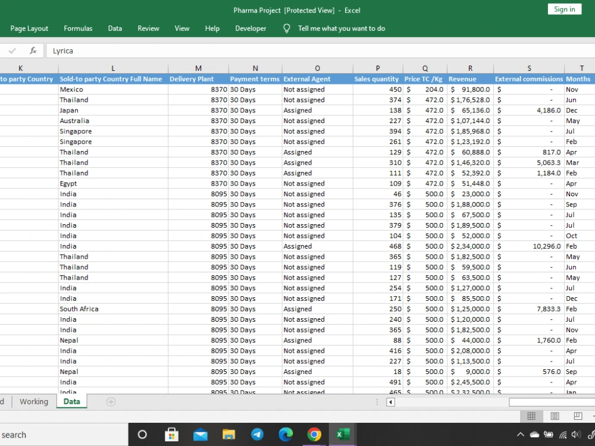This screenshot has width=595, height=446.
Task: Click the Sales quantity header cell
Action: [x=378, y=79]
